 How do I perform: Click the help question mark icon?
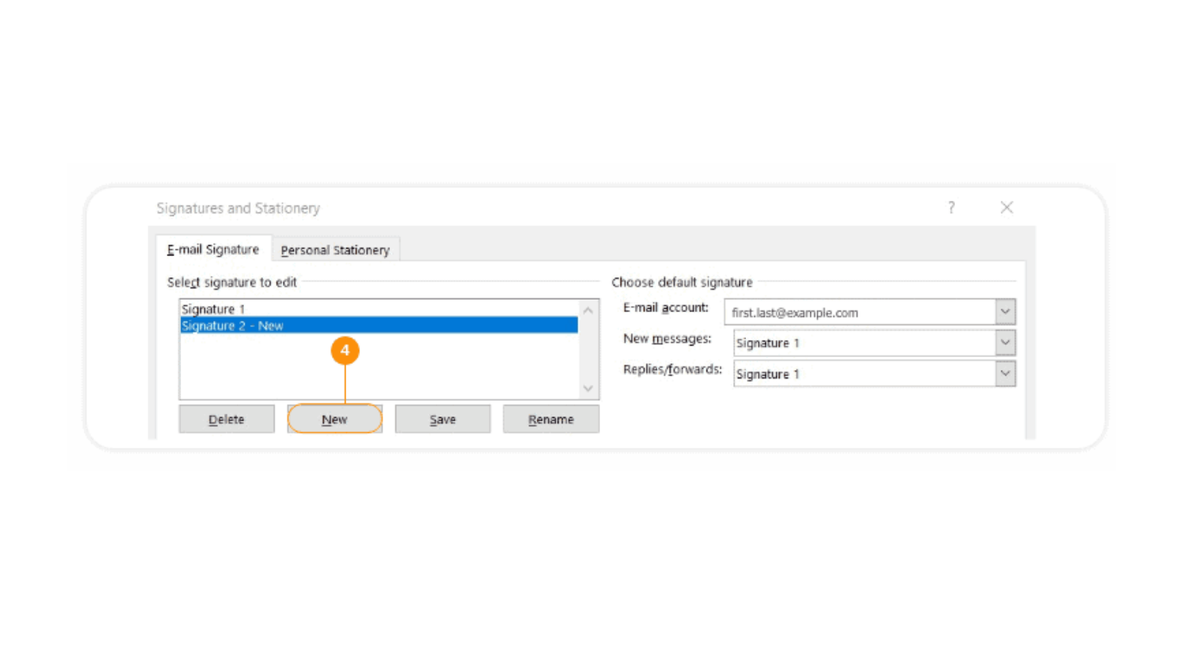(951, 208)
